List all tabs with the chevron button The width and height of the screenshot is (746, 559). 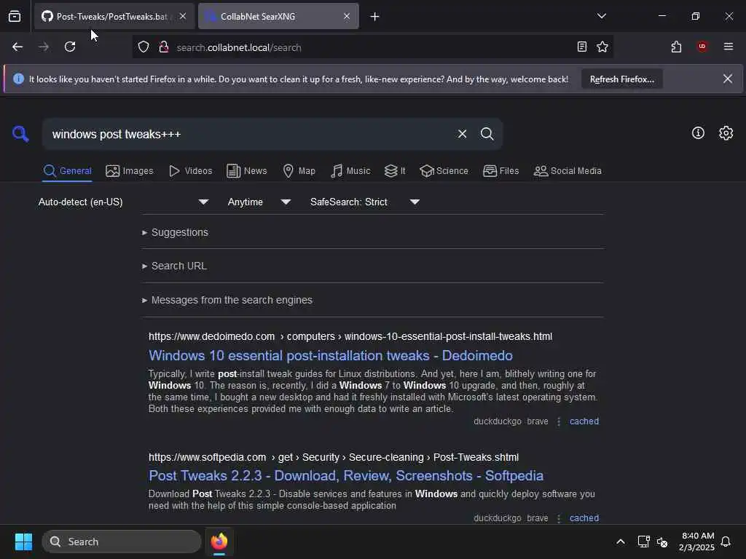pos(601,16)
